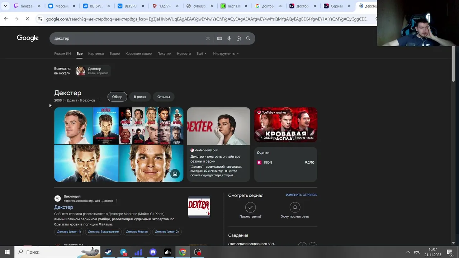Screen dimensions: 459x258
Task: Open Steam from the taskbar
Action: coord(108,252)
